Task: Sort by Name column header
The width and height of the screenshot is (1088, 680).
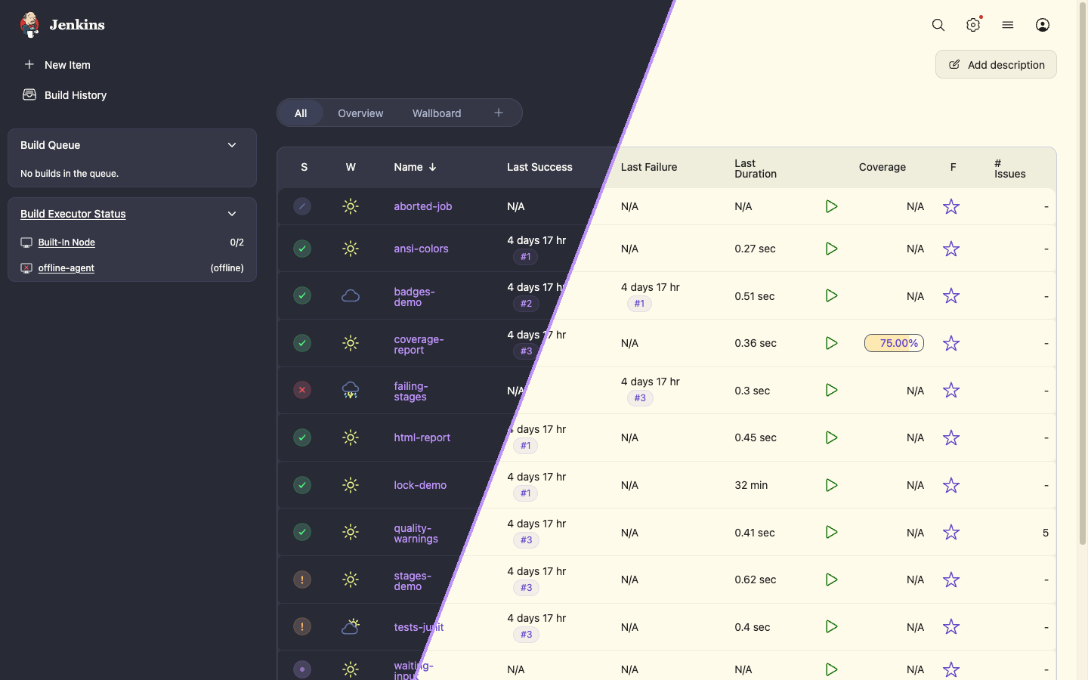Action: tap(415, 167)
